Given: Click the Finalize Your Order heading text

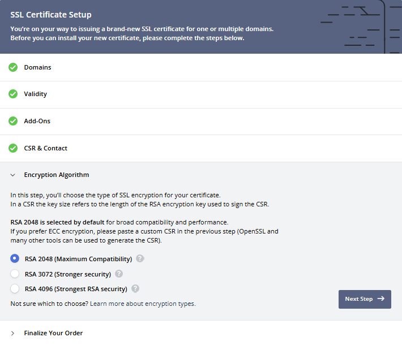Looking at the screenshot, I should (x=53, y=333).
